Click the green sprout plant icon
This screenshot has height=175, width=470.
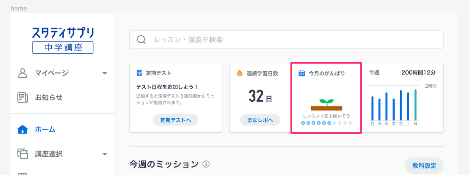tap(326, 102)
